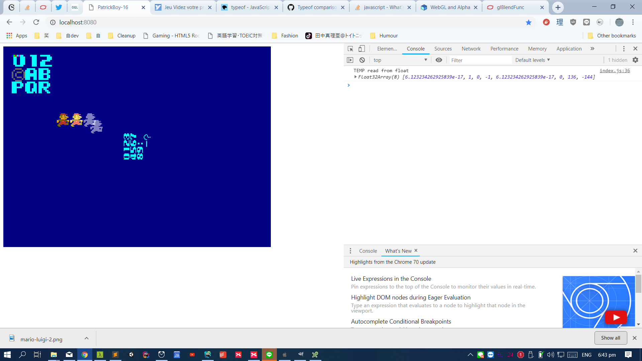The image size is (642, 361).
Task: Open console settings gear icon
Action: click(x=635, y=60)
